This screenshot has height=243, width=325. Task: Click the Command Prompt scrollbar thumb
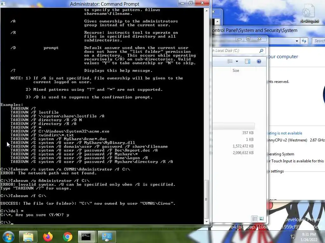point(207,199)
